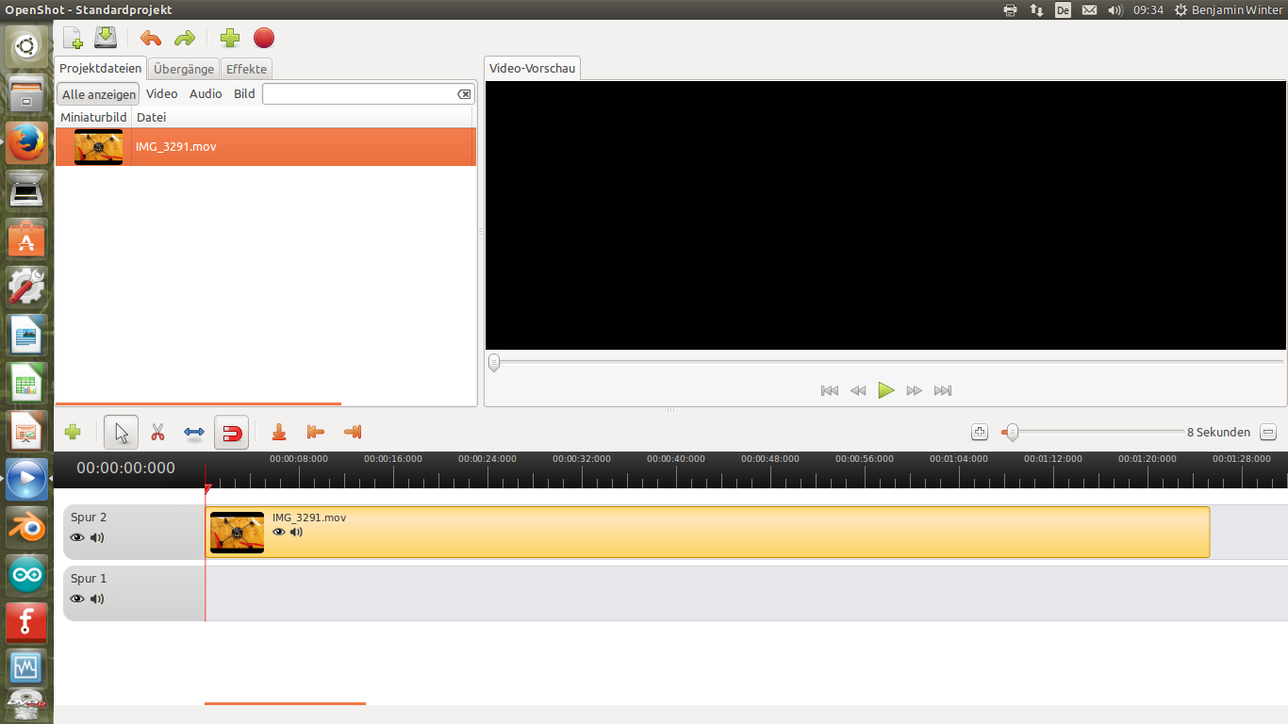Screen dimensions: 1288x724
Task: Zoom out the timeline with the minus button
Action: coord(1268,432)
